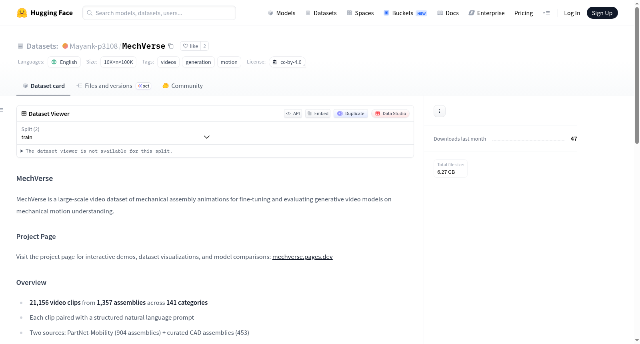Open the Split dropdown showing train
Image resolution: width=640 pixels, height=344 pixels.
116,133
